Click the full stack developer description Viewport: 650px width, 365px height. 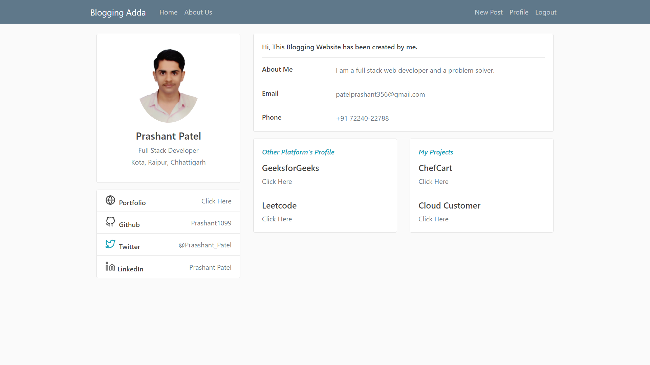tap(415, 70)
